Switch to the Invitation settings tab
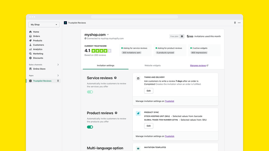Viewport: 269px width, 151px height. pos(105,65)
